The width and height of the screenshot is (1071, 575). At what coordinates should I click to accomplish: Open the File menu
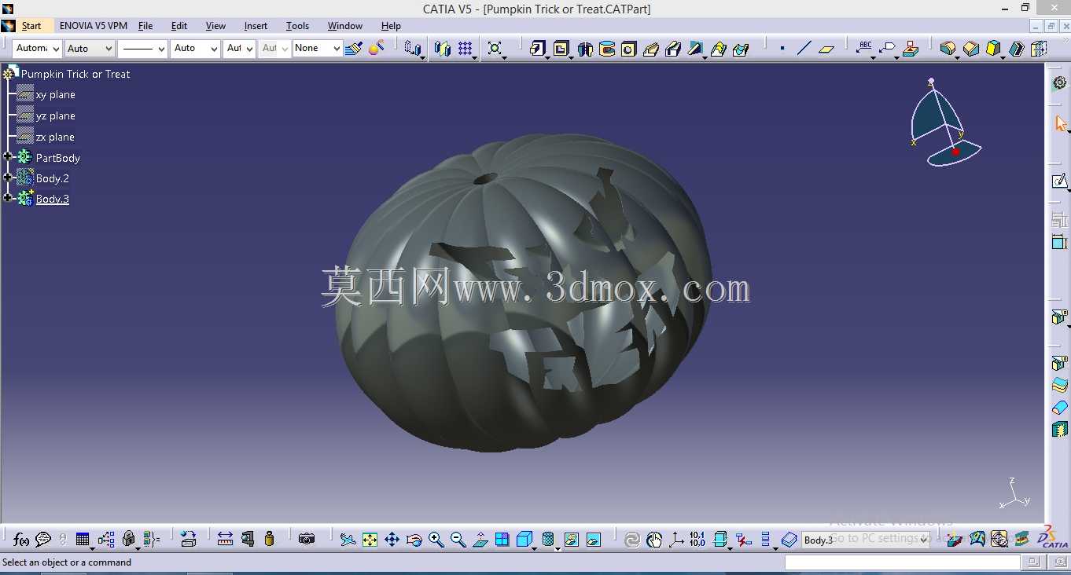(x=145, y=26)
